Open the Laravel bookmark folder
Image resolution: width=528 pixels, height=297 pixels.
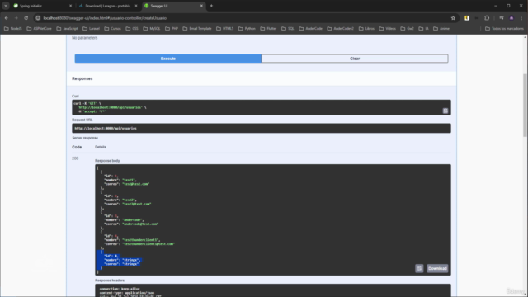coord(91,29)
